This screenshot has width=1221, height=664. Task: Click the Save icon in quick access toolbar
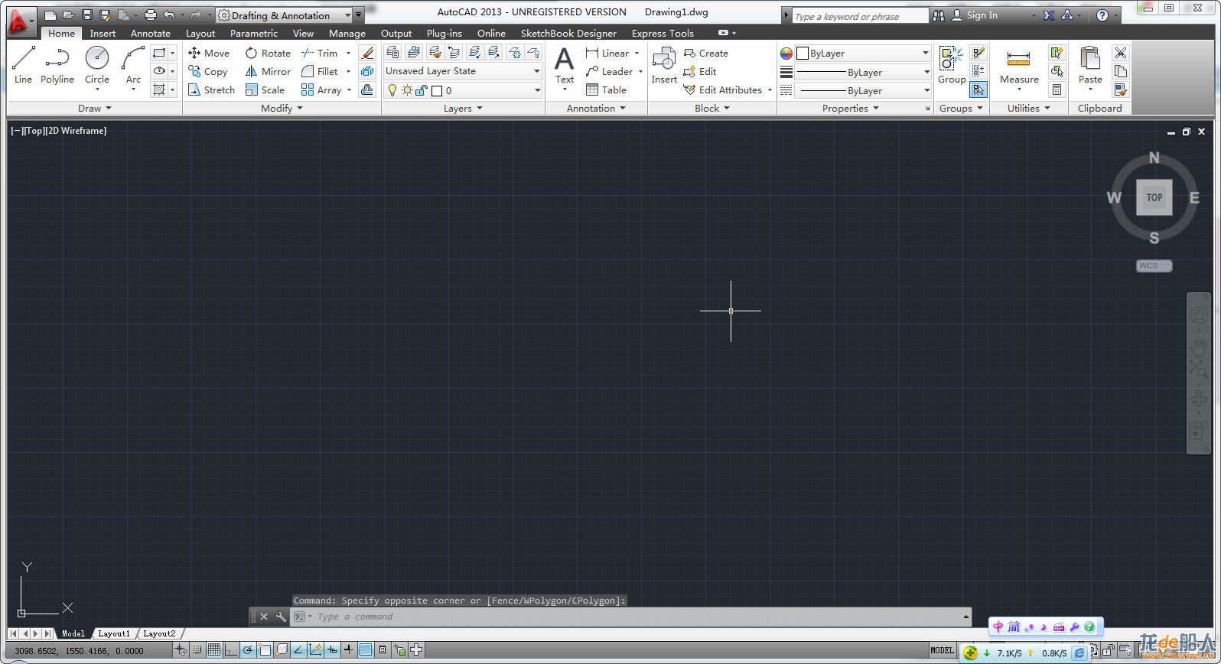click(87, 15)
